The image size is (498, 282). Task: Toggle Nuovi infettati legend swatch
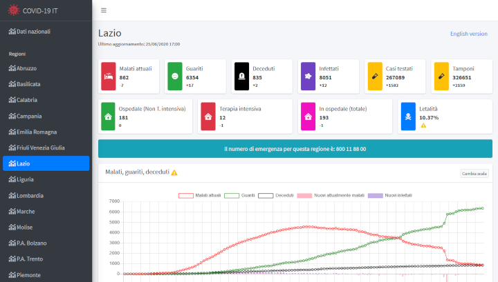[375, 195]
